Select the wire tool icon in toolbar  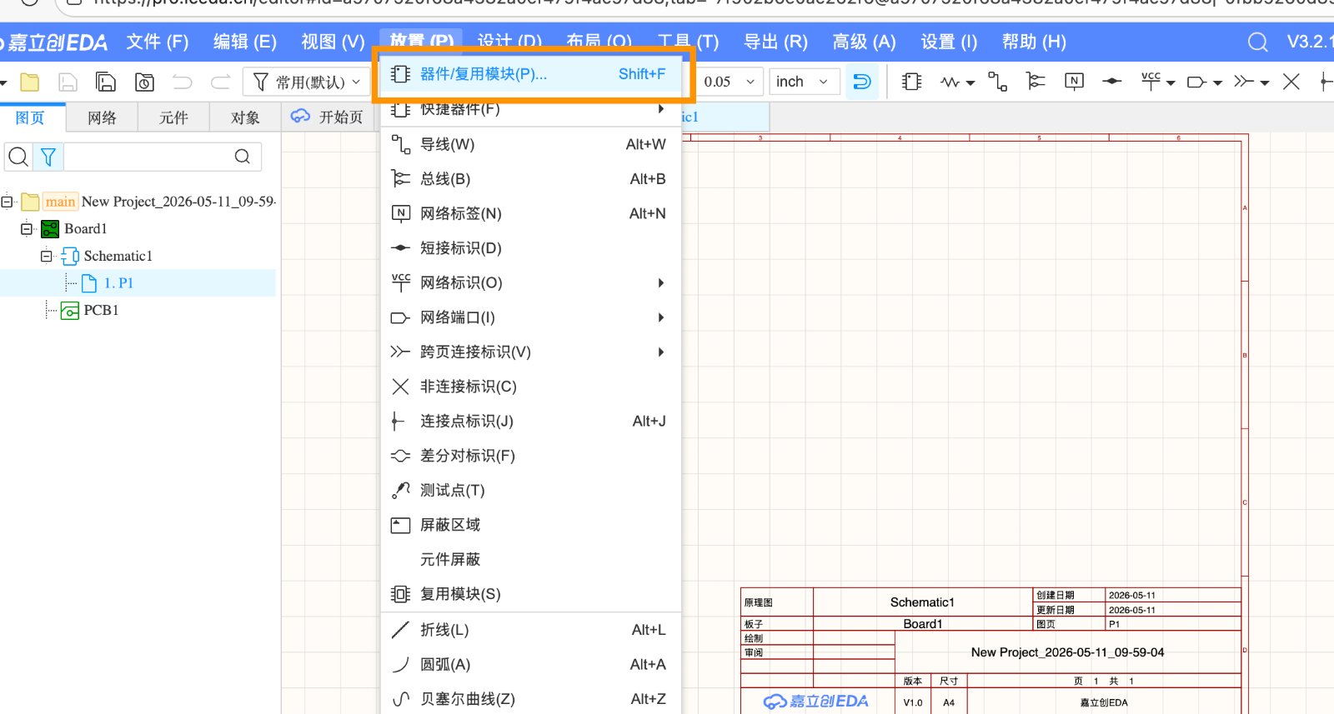point(997,82)
